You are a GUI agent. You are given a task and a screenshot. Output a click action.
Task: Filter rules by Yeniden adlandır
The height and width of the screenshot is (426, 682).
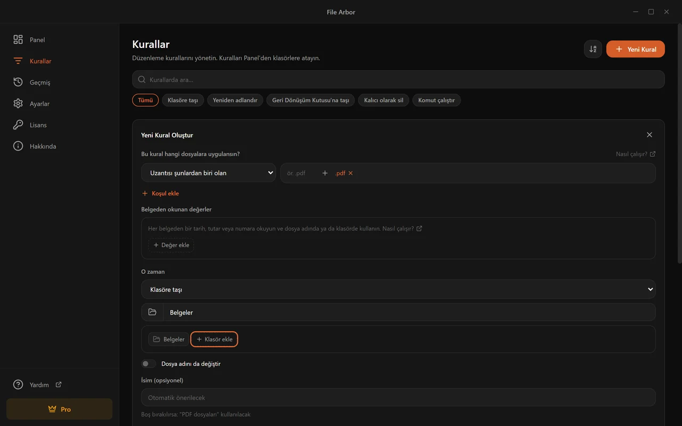(x=235, y=100)
